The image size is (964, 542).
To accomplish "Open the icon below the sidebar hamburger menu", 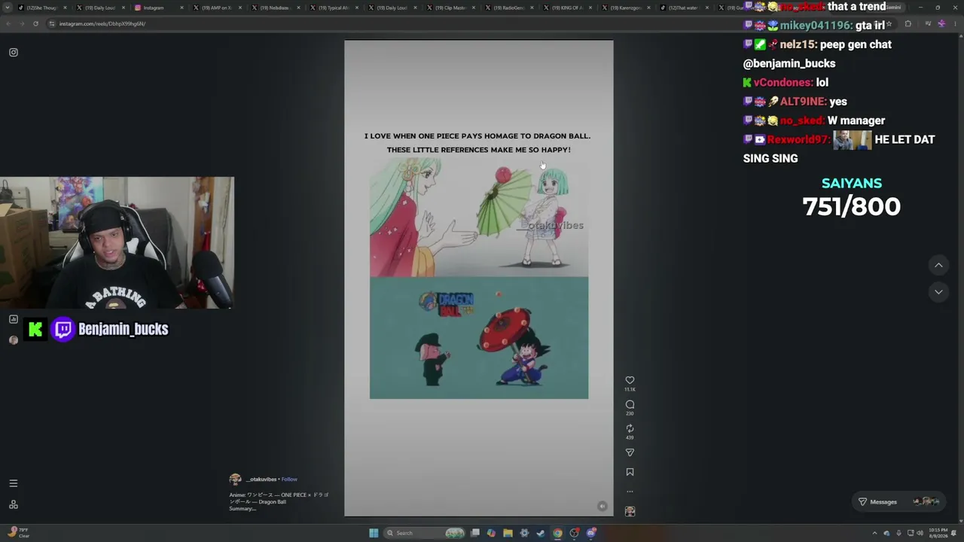I will click(14, 504).
